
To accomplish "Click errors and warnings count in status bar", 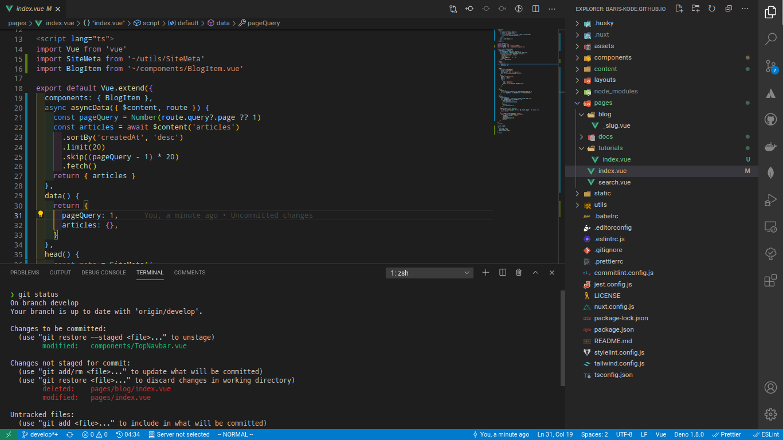I will 95,435.
